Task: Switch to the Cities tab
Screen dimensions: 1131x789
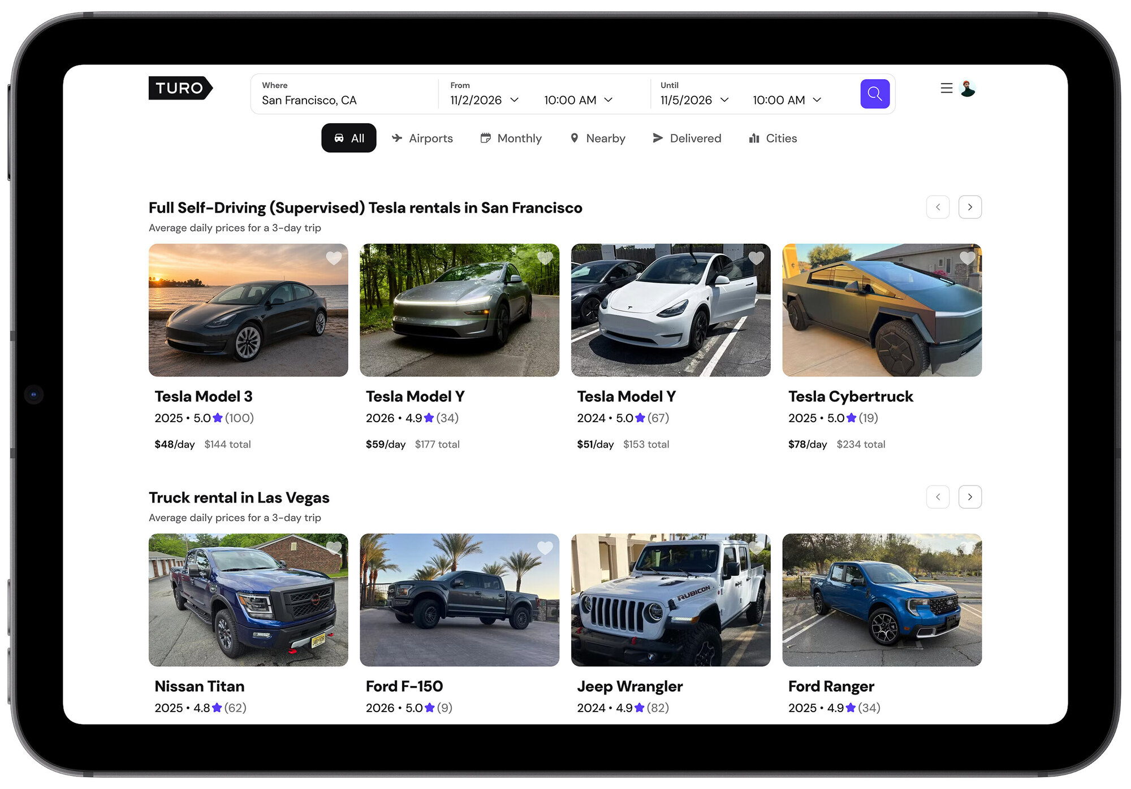Action: point(773,138)
